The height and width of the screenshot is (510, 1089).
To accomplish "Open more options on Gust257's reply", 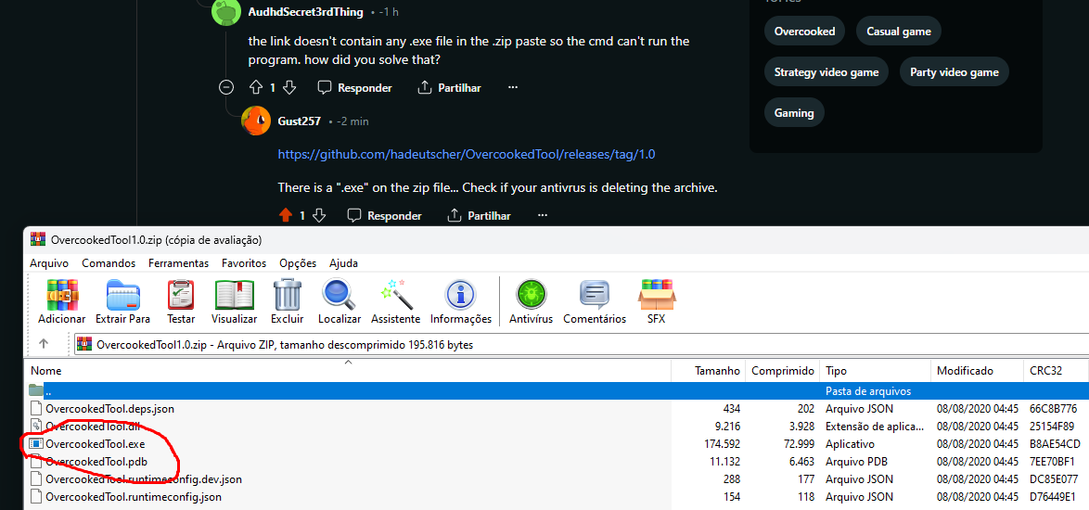I will click(543, 216).
